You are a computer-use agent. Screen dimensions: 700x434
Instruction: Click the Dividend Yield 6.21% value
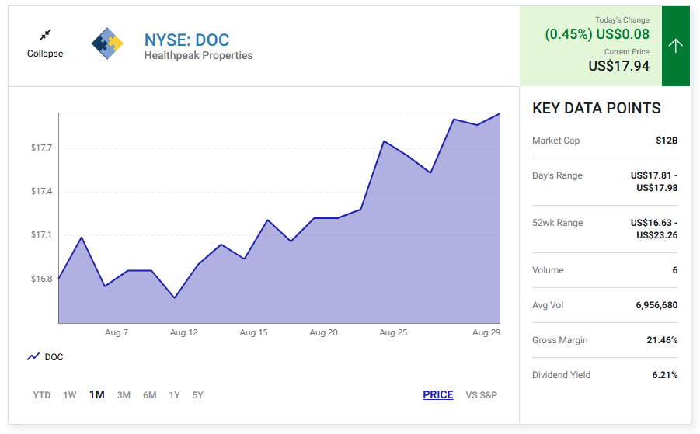coord(665,375)
